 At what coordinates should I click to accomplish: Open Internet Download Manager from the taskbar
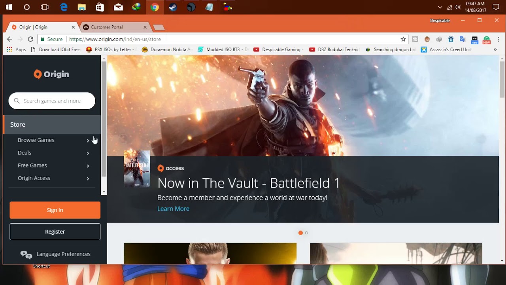click(136, 7)
